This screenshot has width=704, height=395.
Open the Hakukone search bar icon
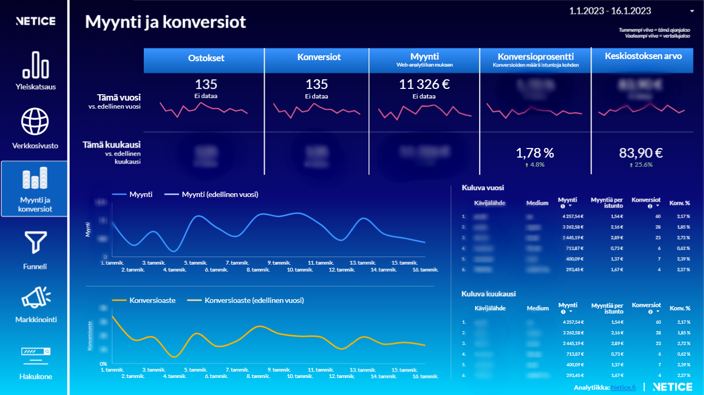point(36,355)
